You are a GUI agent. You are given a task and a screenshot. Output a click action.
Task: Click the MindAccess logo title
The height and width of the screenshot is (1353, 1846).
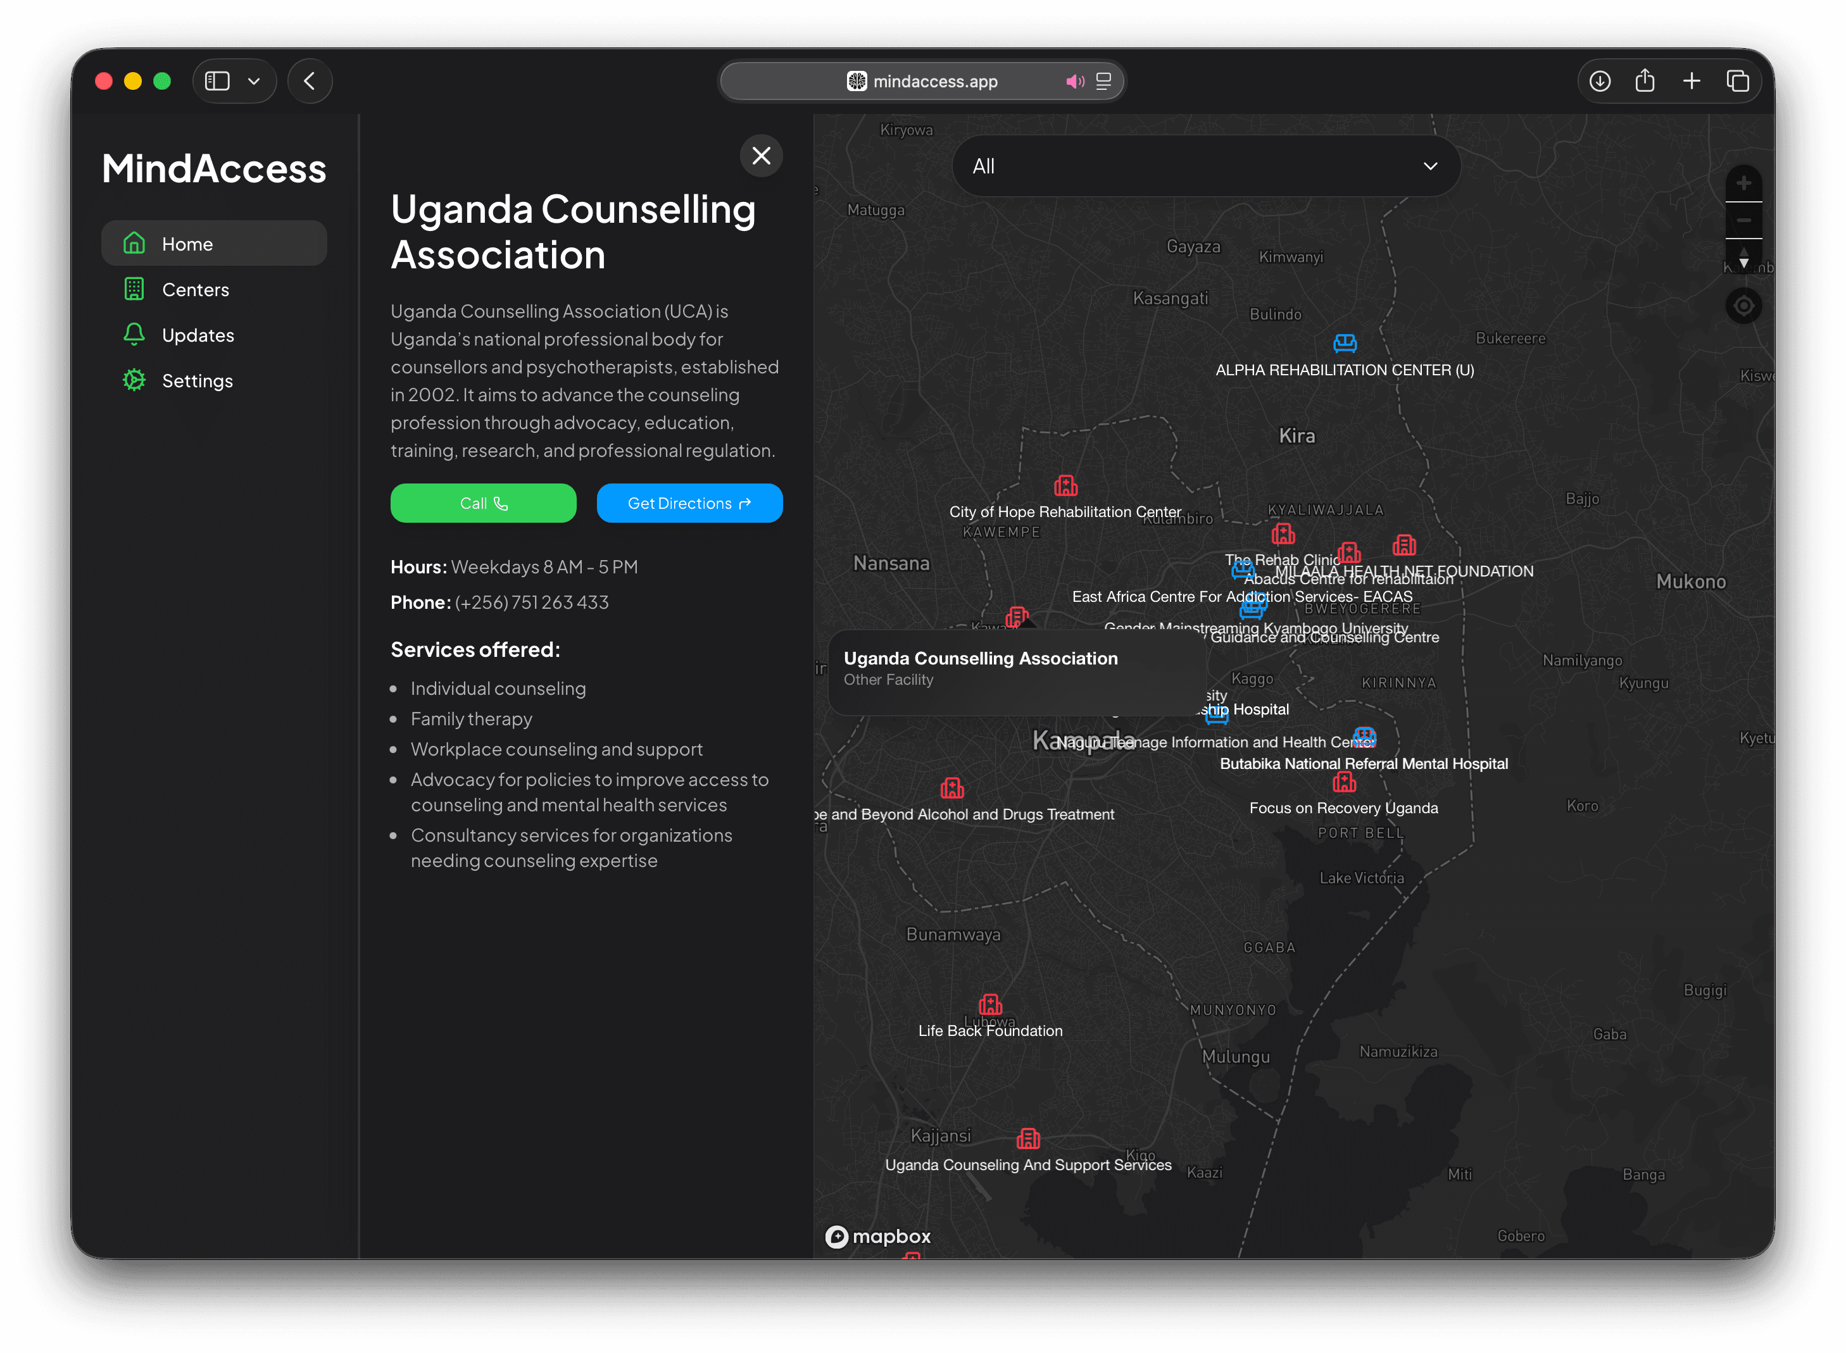(214, 169)
